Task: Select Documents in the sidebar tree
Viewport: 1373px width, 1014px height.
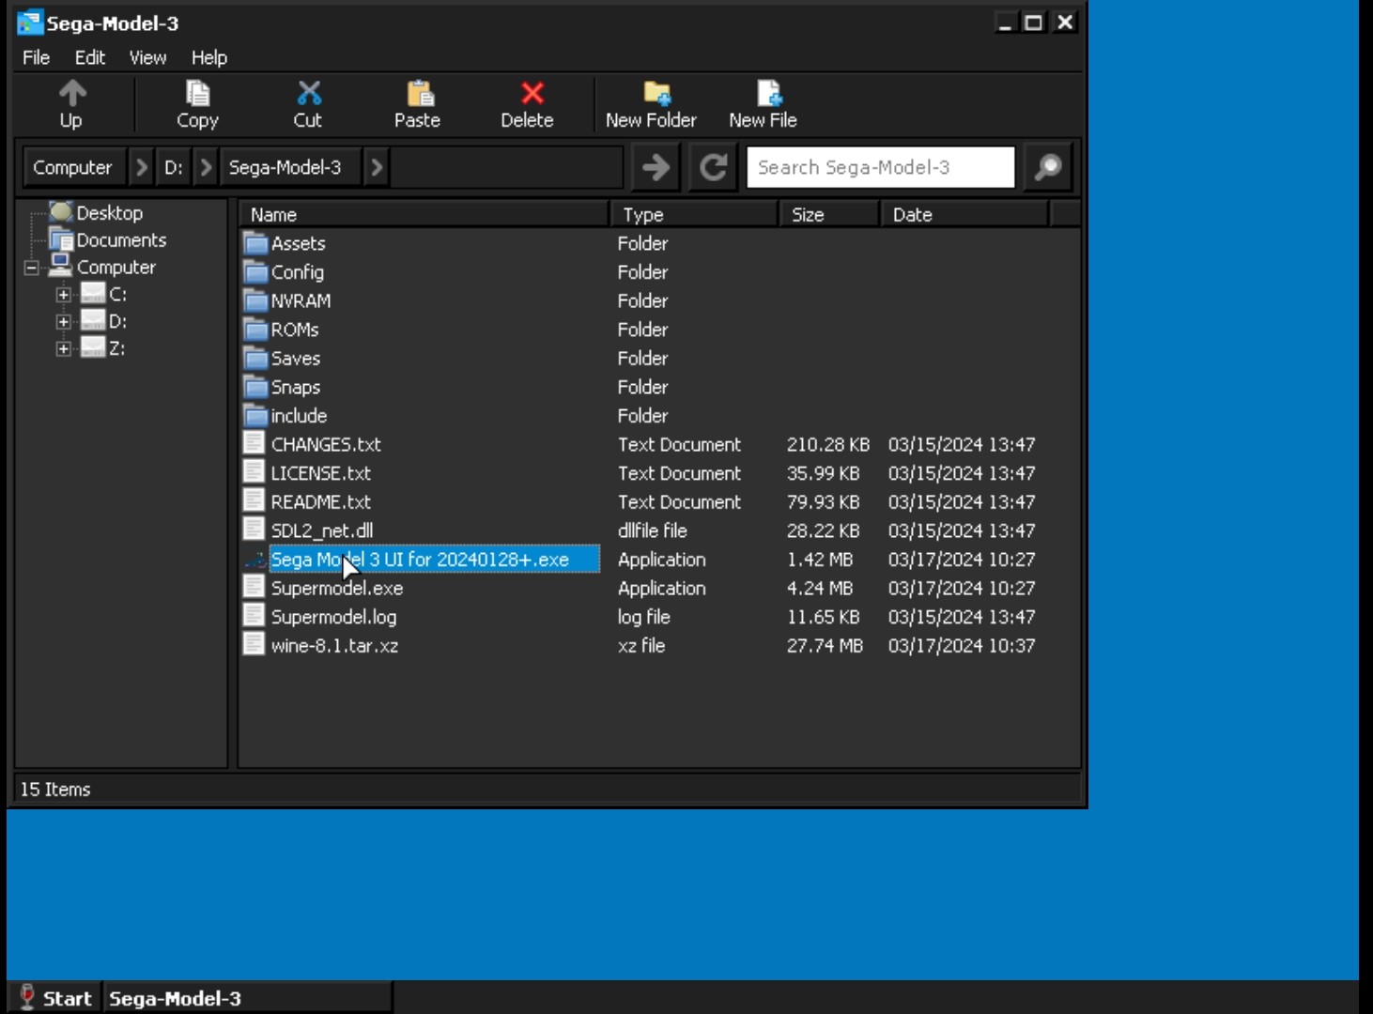Action: 121,240
